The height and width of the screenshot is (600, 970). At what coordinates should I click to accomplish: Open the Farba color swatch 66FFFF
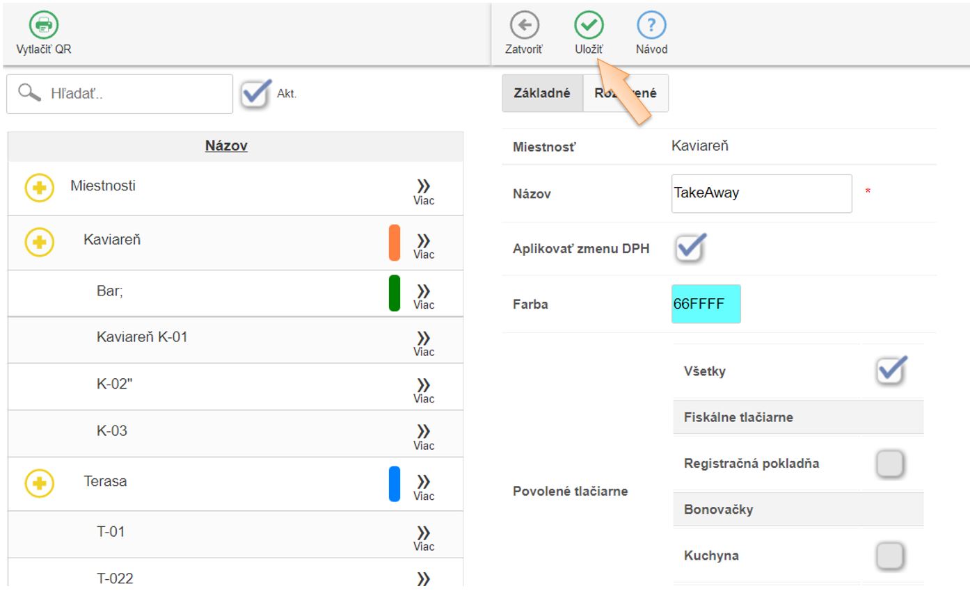(x=706, y=304)
